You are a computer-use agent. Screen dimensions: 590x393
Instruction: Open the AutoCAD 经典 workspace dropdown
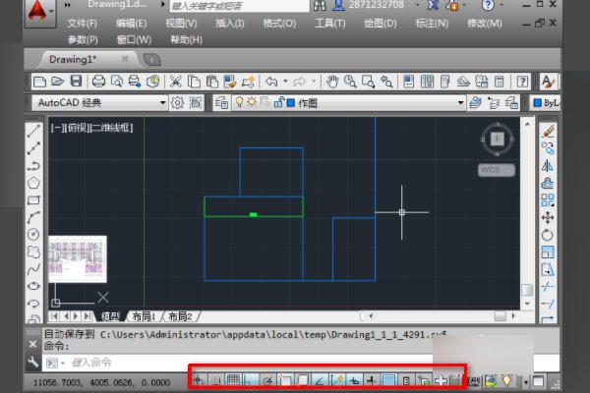click(162, 102)
